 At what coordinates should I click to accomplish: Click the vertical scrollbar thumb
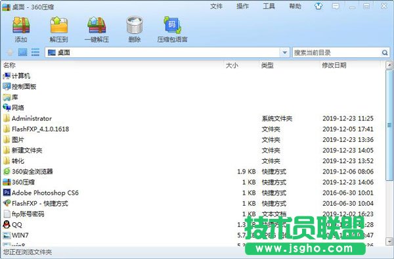(x=389, y=125)
